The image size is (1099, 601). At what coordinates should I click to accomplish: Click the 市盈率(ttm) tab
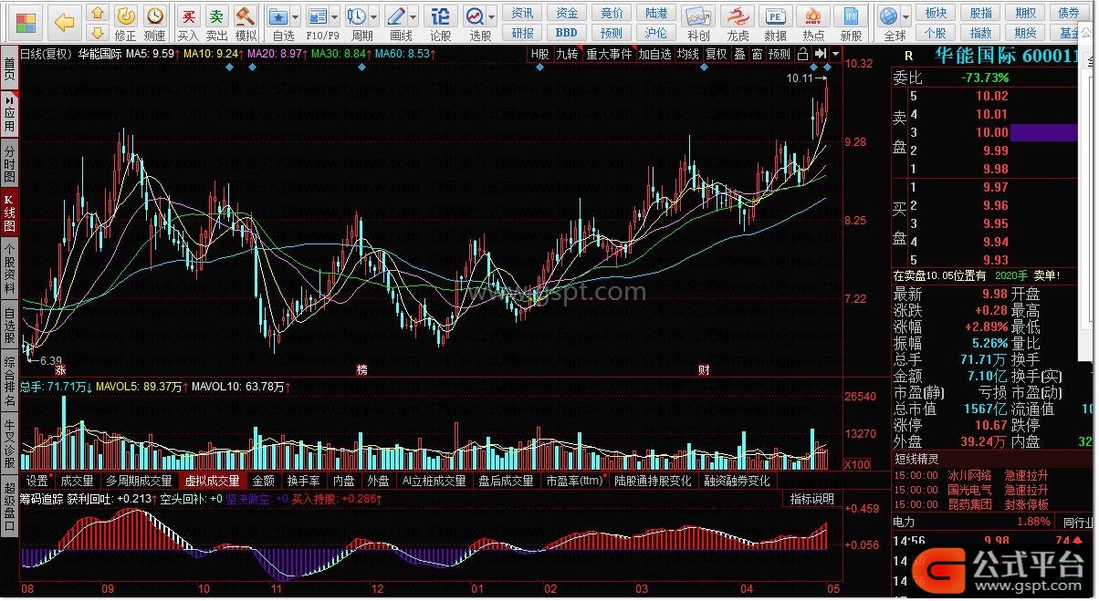pos(575,481)
